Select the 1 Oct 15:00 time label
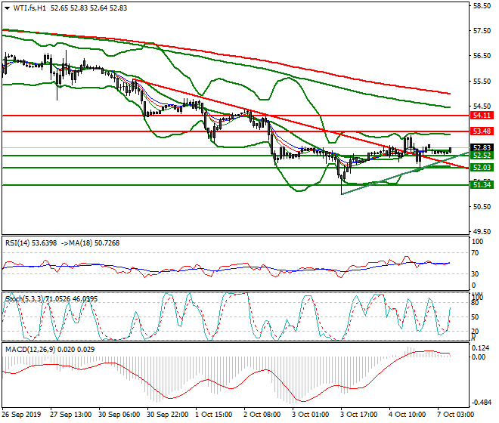 tap(213, 415)
